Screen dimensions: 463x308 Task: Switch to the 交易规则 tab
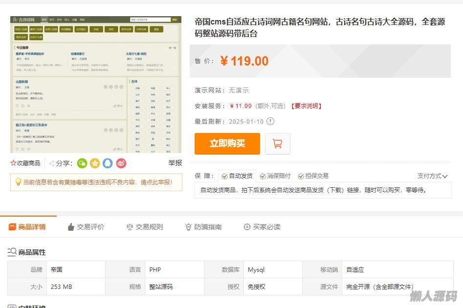pyautogui.click(x=145, y=227)
